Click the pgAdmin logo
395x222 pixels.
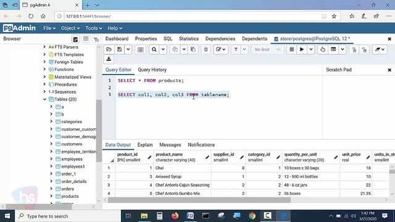pyautogui.click(x=19, y=28)
